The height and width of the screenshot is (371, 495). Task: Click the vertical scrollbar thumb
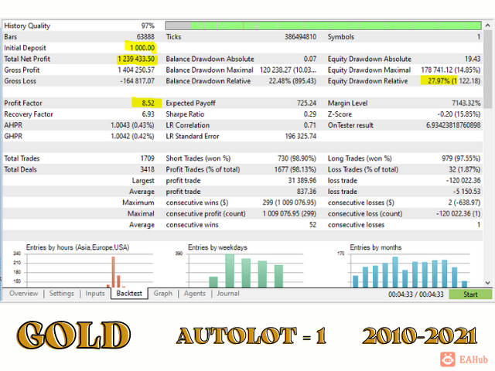tap(487, 70)
